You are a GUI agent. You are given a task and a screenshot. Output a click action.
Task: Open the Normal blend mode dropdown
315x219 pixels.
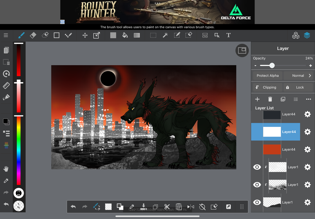(x=298, y=76)
